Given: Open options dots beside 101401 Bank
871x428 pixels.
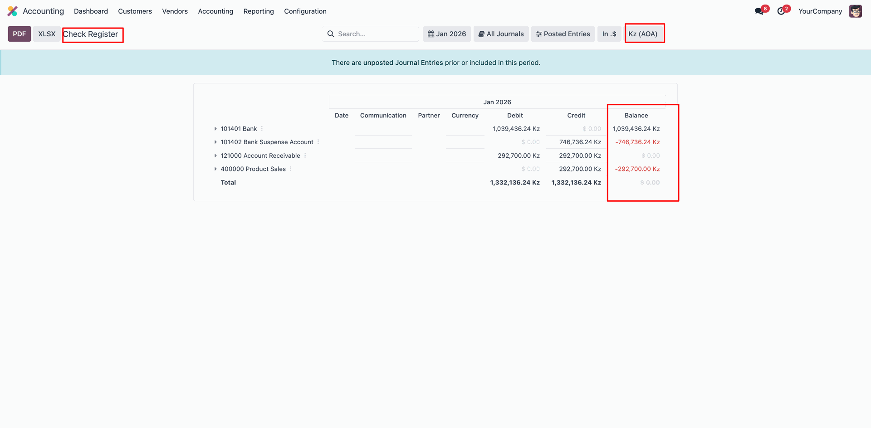Looking at the screenshot, I should 262,129.
